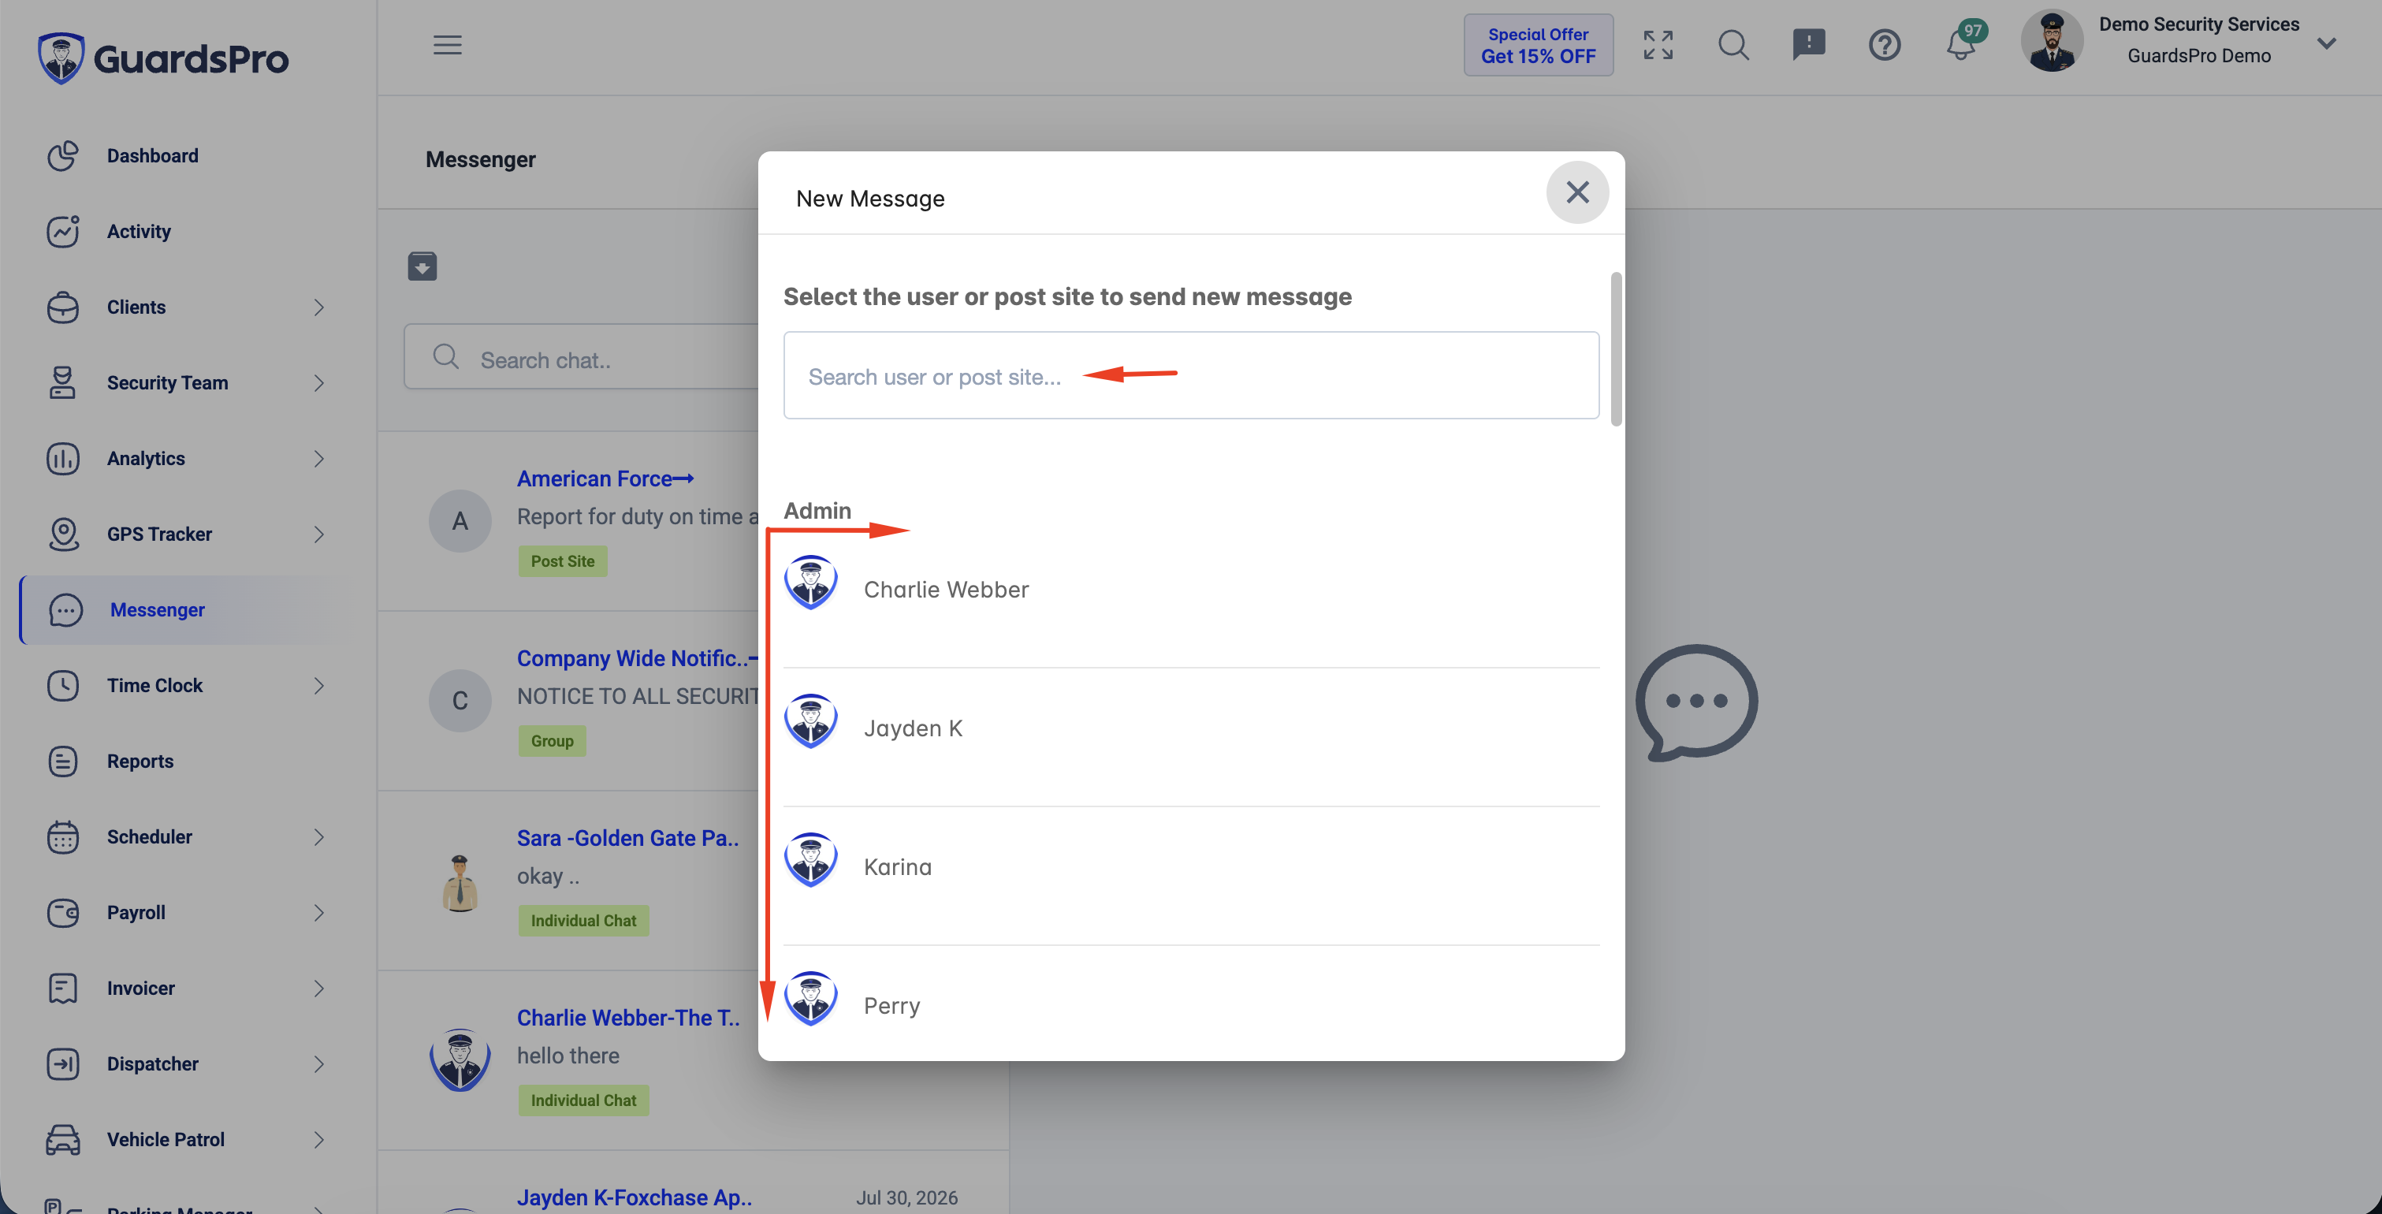Select Jayden K as message recipient
The image size is (2382, 1214).
913,728
